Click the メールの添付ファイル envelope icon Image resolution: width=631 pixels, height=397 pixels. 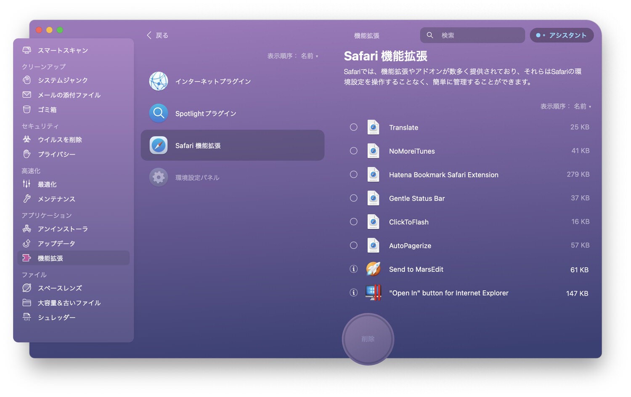[x=27, y=95]
